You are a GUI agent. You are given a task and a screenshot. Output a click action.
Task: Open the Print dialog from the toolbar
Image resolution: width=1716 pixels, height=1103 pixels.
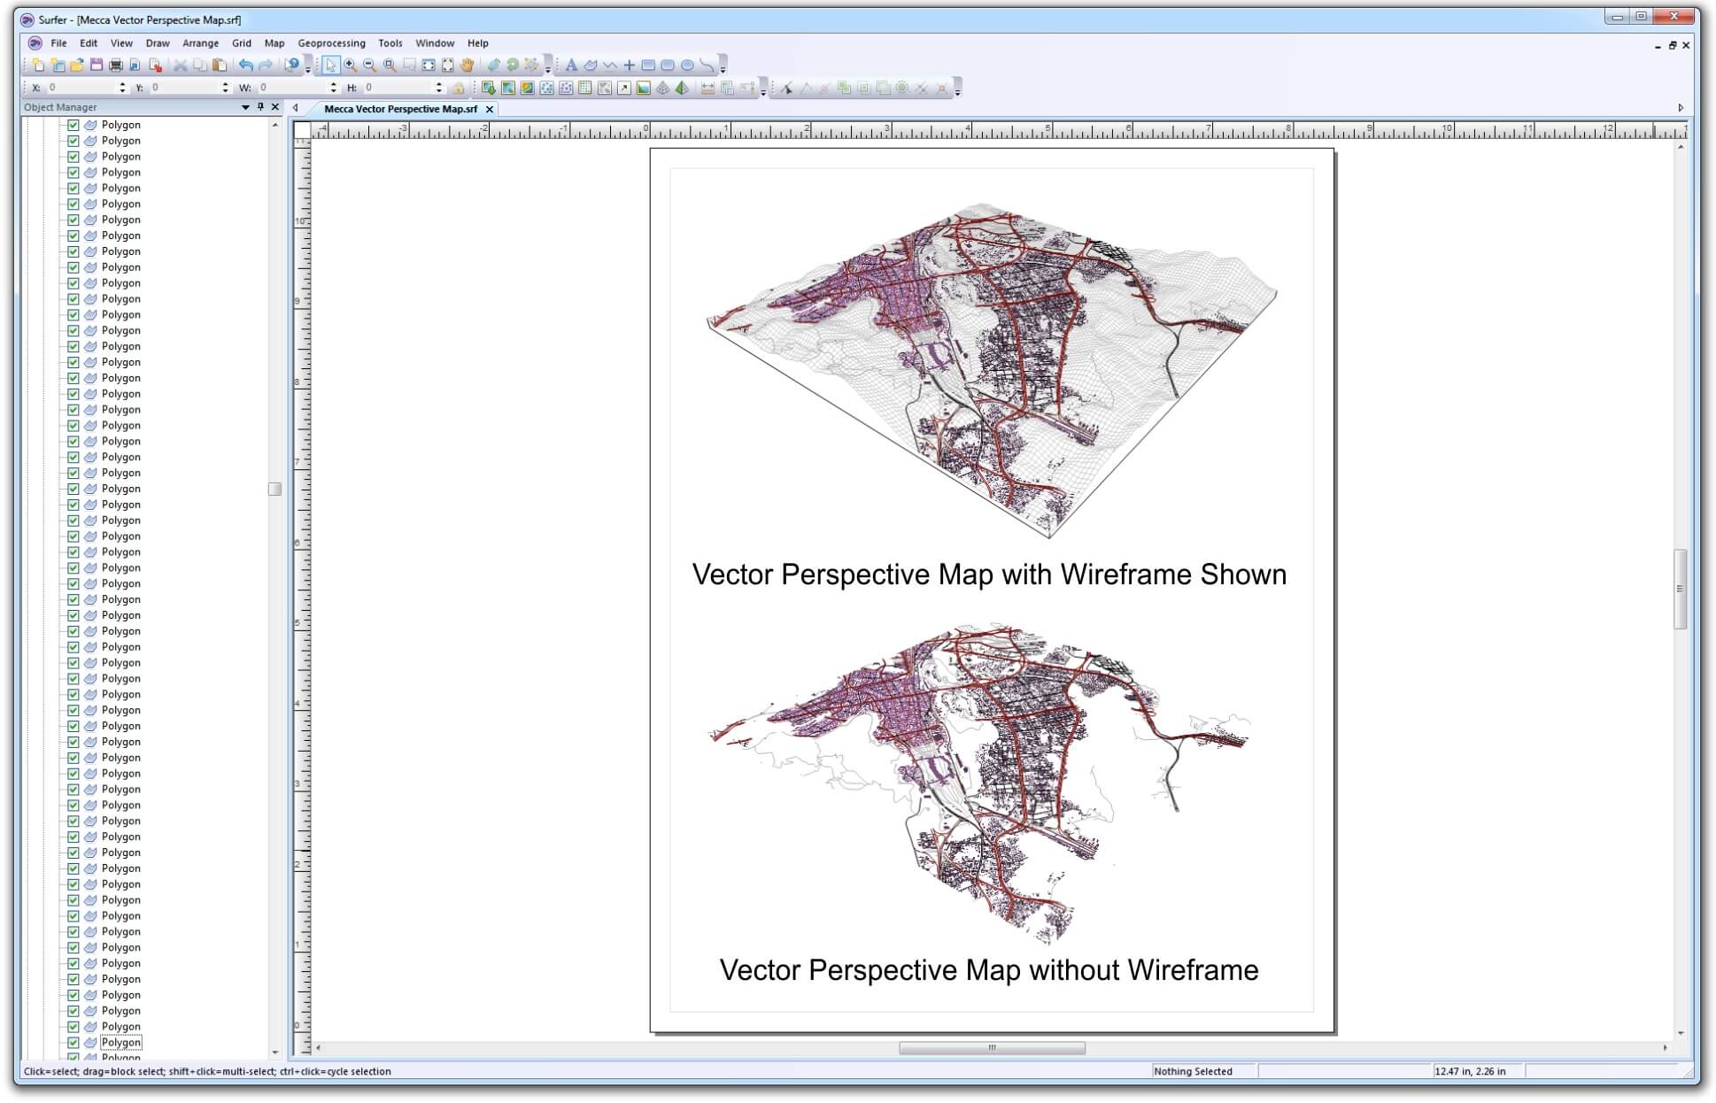coord(115,66)
